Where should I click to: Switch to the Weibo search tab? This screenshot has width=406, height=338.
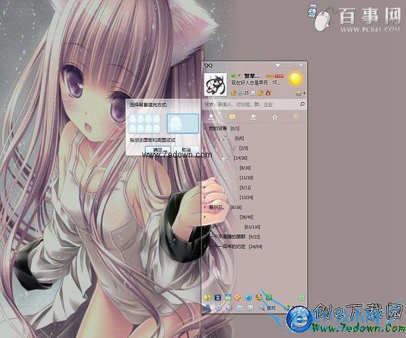click(296, 117)
